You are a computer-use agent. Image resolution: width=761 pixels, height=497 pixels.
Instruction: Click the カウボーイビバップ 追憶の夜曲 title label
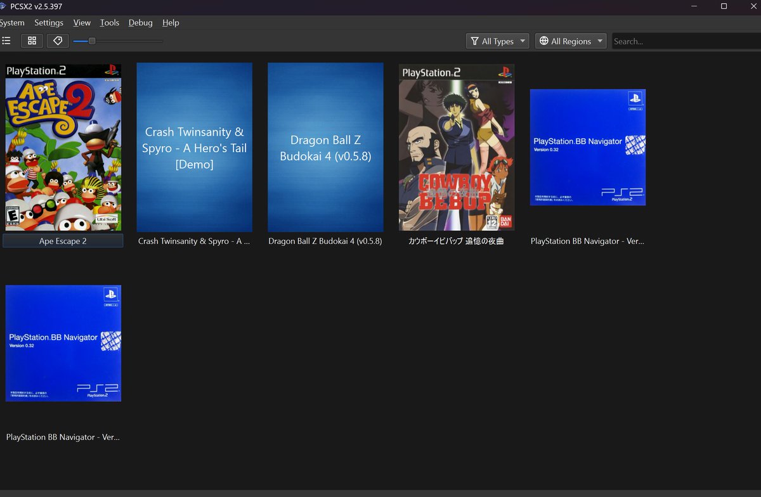click(457, 241)
